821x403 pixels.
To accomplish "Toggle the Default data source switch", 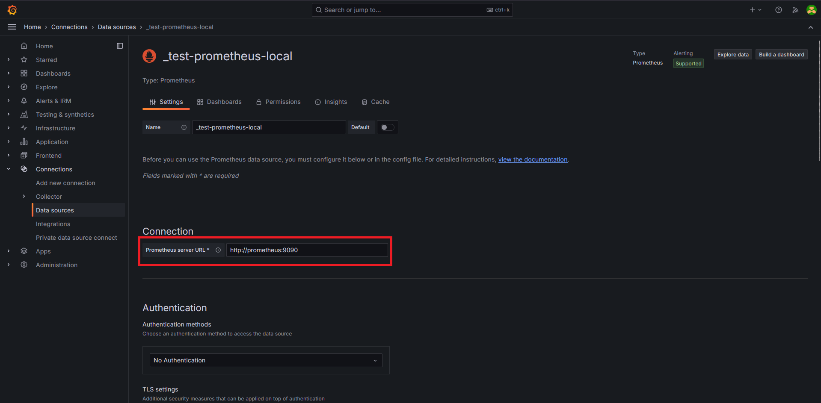I will (x=387, y=127).
